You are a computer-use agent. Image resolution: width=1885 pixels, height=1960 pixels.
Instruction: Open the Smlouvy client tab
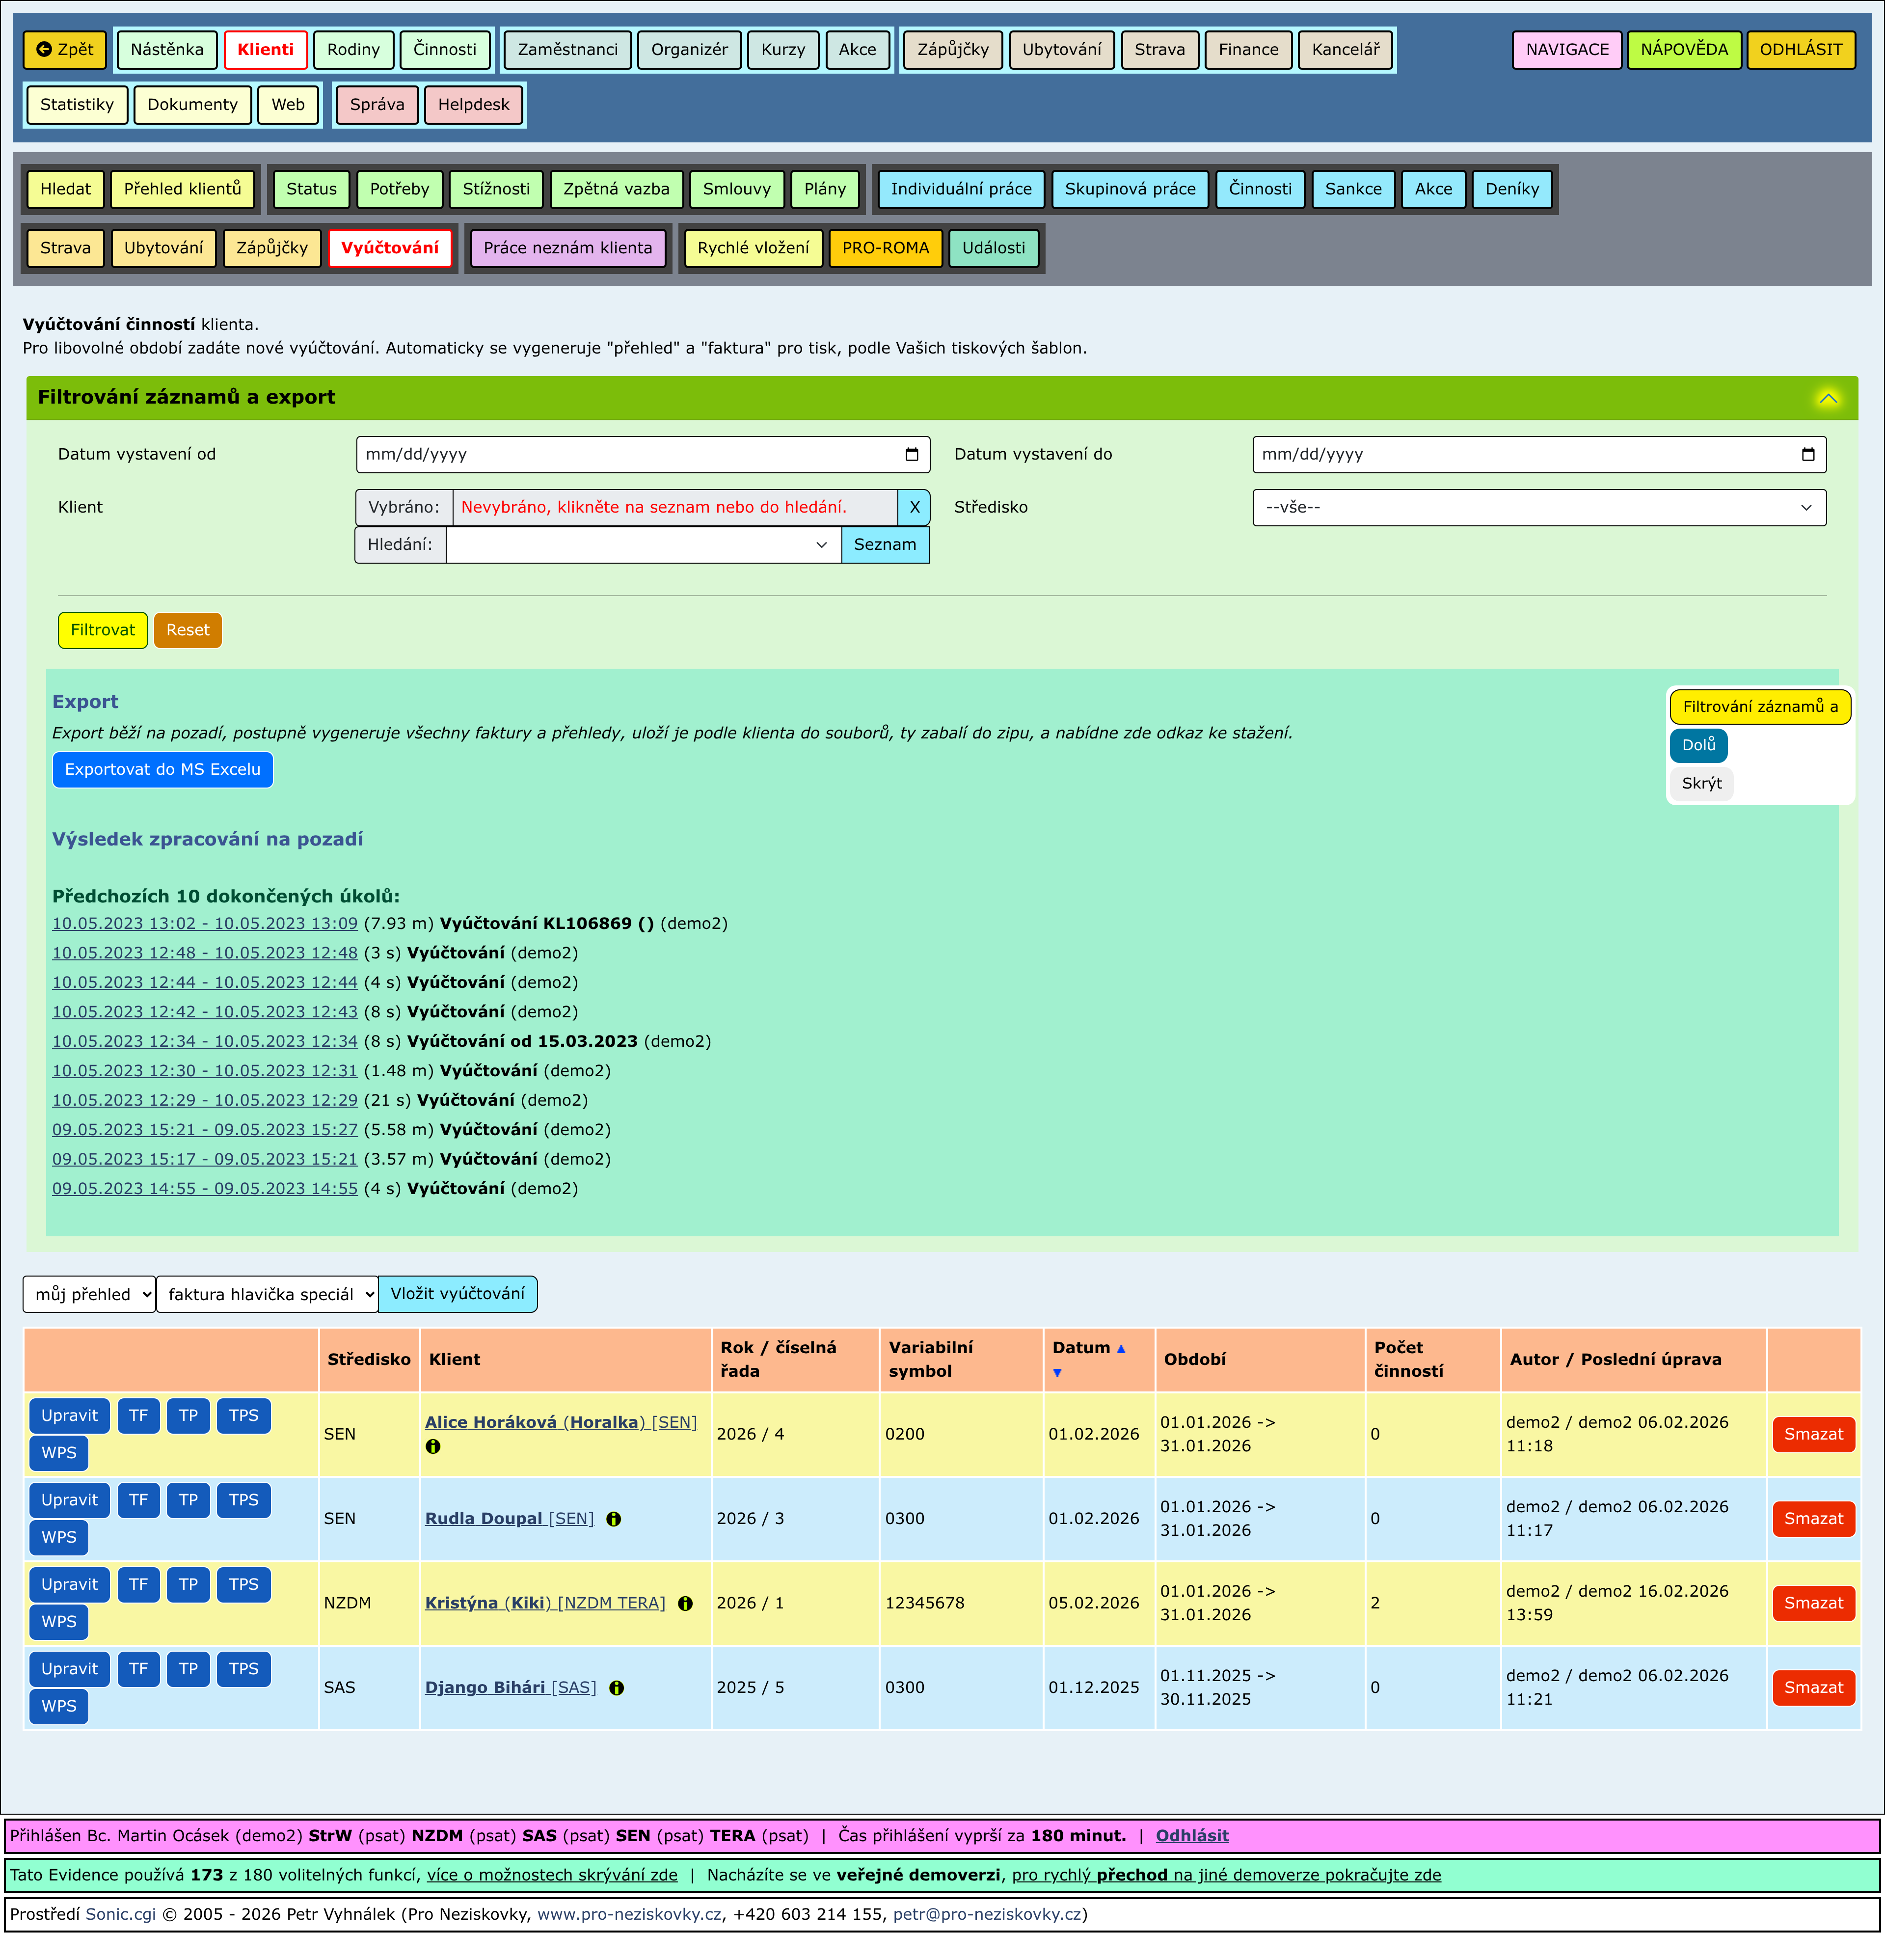(x=736, y=189)
